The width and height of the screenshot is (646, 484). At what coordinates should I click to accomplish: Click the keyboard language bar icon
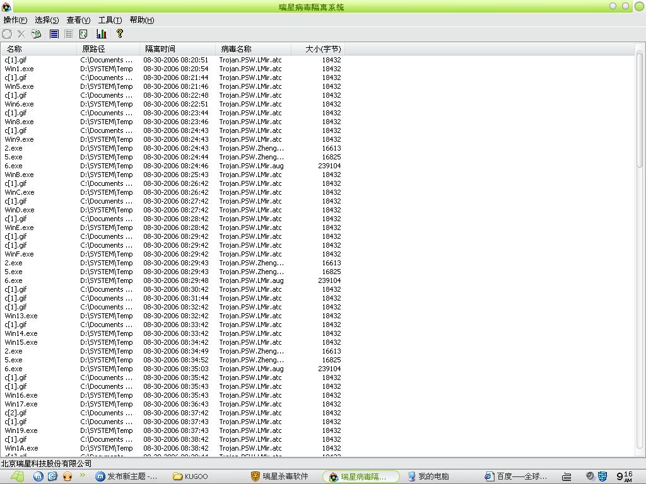567,476
